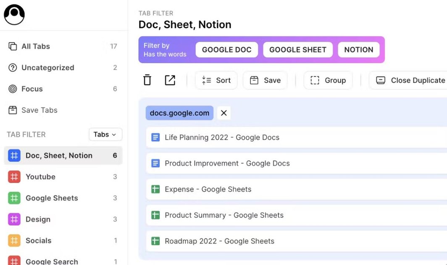The height and width of the screenshot is (265, 447).
Task: Open the Group menu in the toolbar
Action: tap(328, 80)
